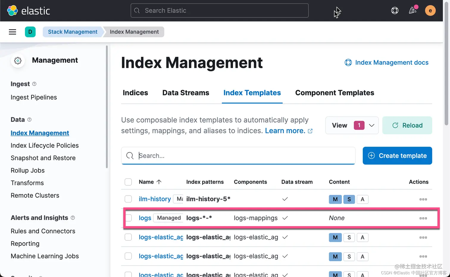
Task: Open Reporting in sidebar
Action: [25, 244]
